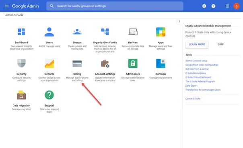Click 'Manage subscriptions and billing' description

click(x=77, y=79)
